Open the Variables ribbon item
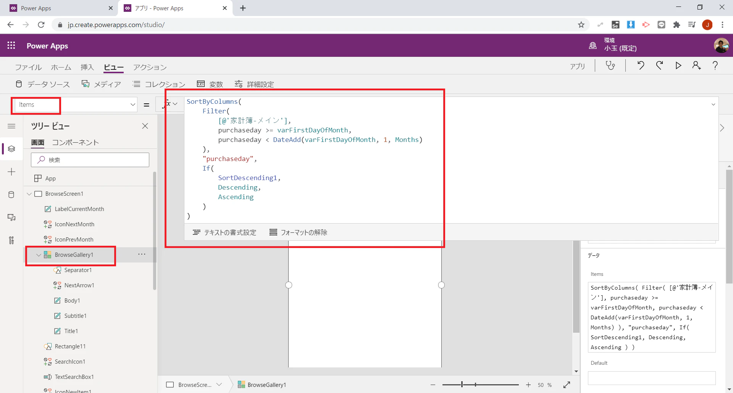 tap(210, 84)
